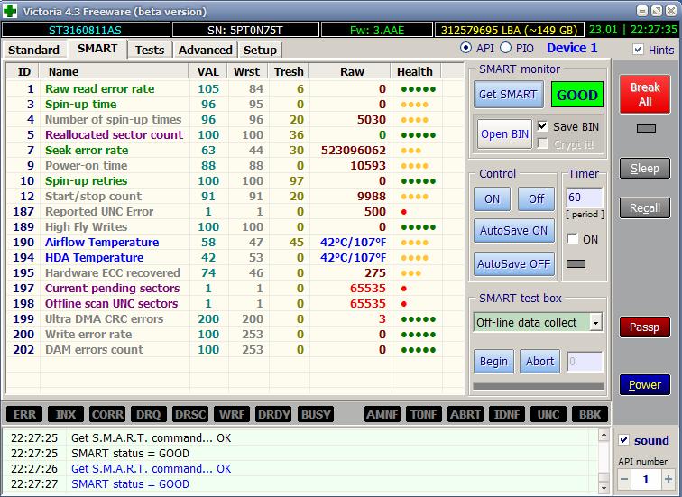Click the blue Power button

[x=645, y=385]
